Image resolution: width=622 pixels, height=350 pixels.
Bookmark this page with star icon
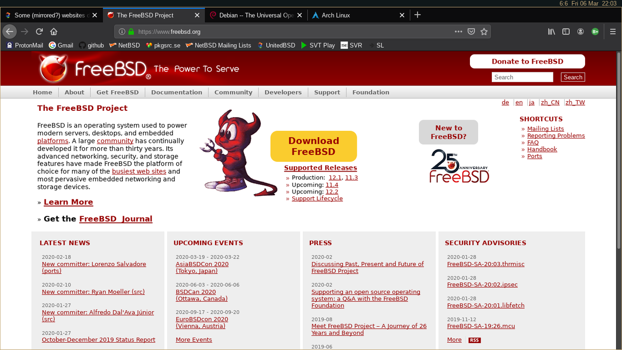[484, 32]
